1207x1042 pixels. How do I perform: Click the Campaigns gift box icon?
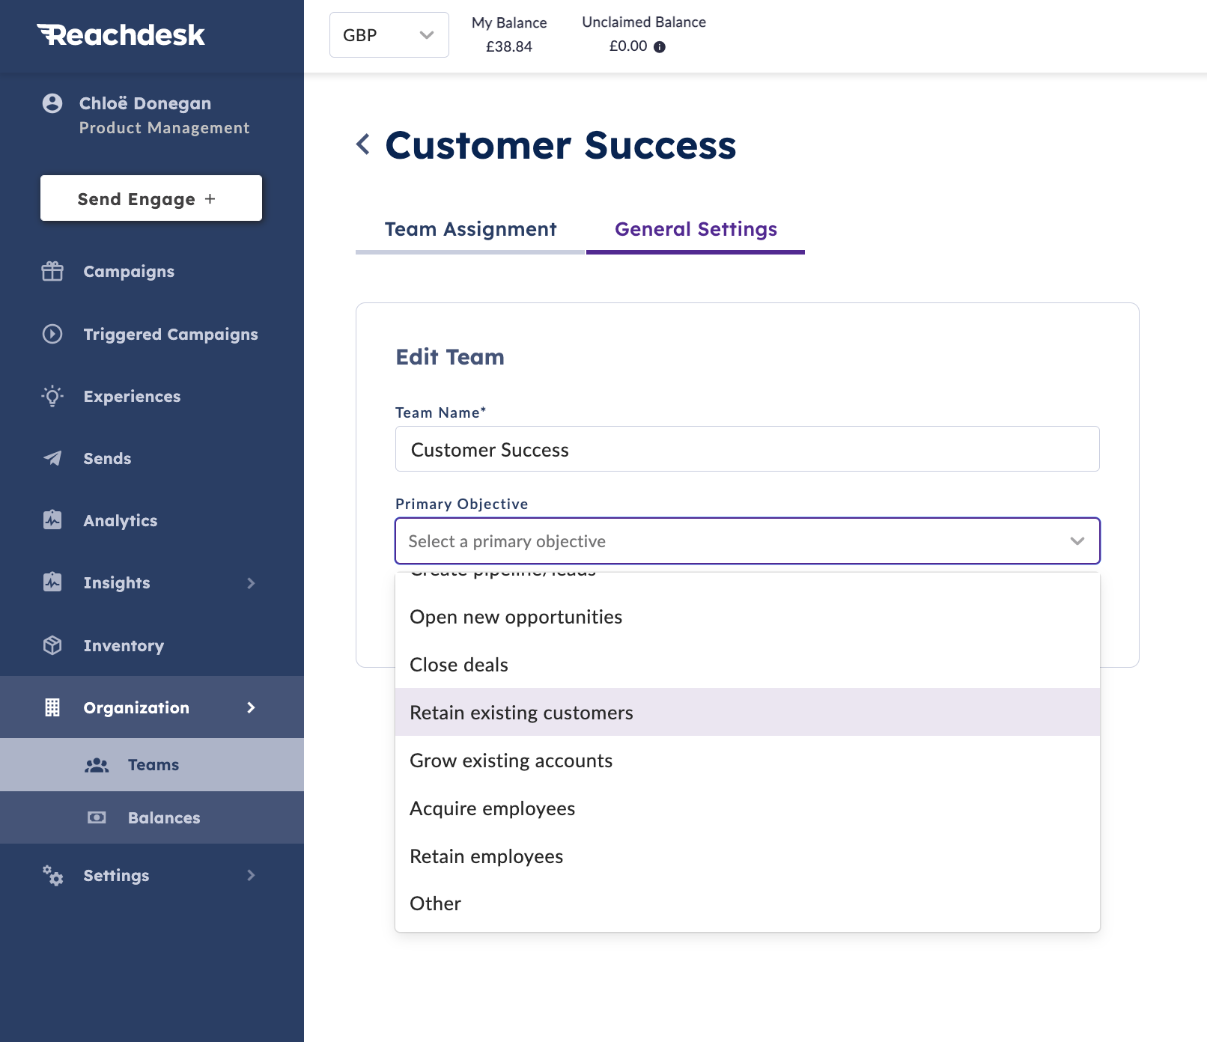pos(52,271)
